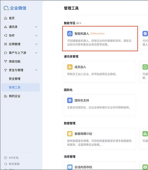The height and width of the screenshot is (170, 148).
Task: Click the 企业微信 logo icon
Action: [6, 8]
